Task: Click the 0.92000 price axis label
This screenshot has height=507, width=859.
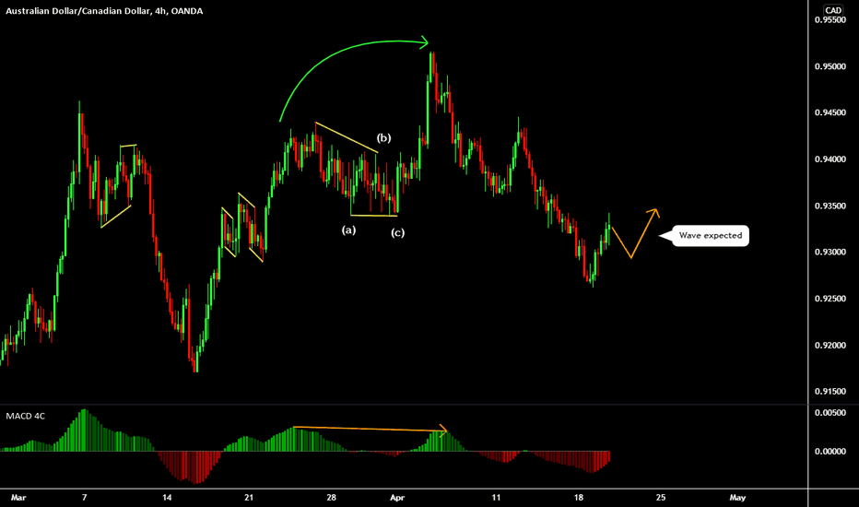Action: pyautogui.click(x=830, y=346)
